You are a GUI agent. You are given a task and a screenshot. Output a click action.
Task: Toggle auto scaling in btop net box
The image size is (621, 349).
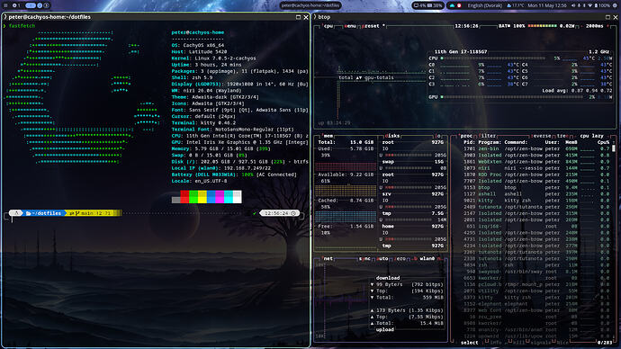[382, 258]
